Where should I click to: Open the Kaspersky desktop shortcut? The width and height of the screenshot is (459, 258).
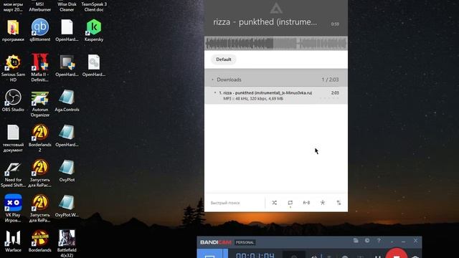tap(94, 30)
